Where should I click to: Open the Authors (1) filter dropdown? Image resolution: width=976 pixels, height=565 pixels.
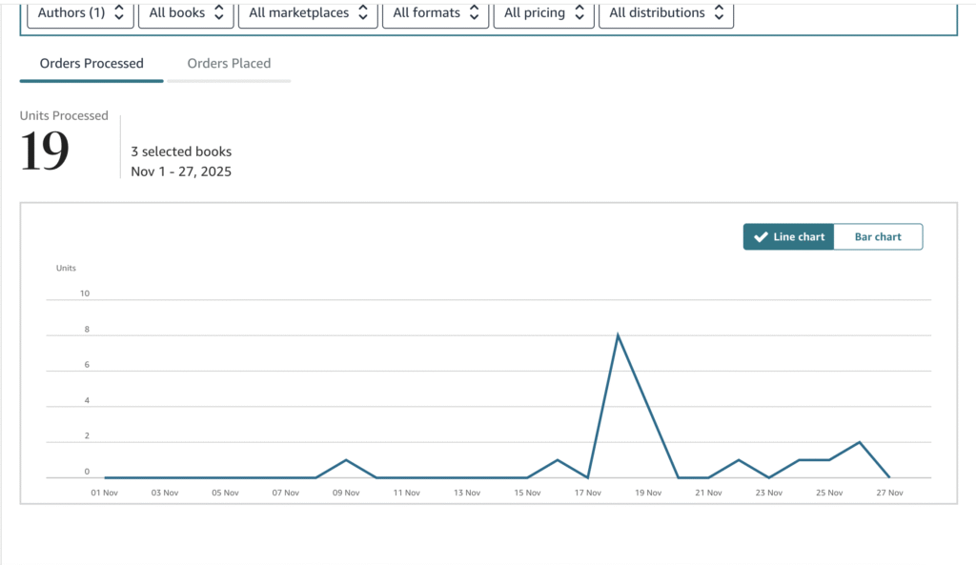[x=80, y=13]
